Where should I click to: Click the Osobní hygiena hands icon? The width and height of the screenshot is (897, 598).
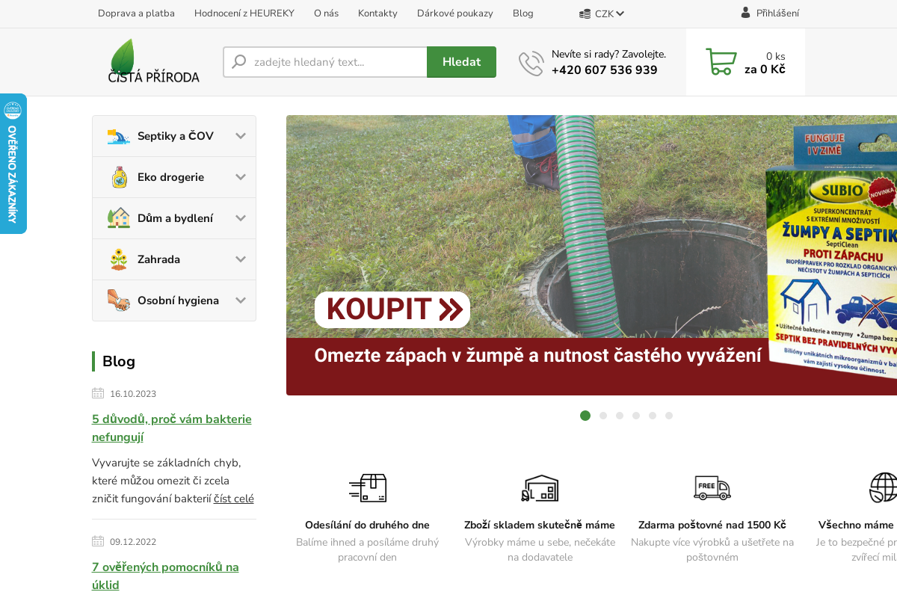[x=118, y=300]
